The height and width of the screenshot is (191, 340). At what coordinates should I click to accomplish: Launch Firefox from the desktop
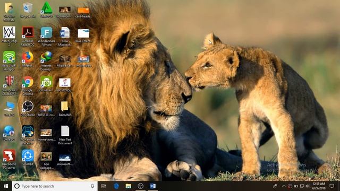(28, 59)
